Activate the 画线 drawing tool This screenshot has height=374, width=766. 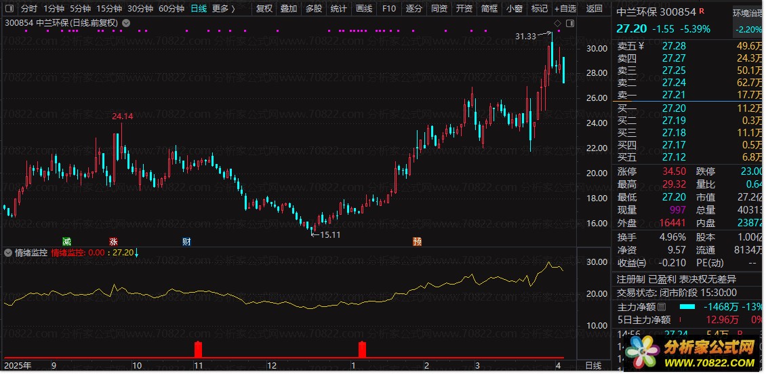[364, 8]
